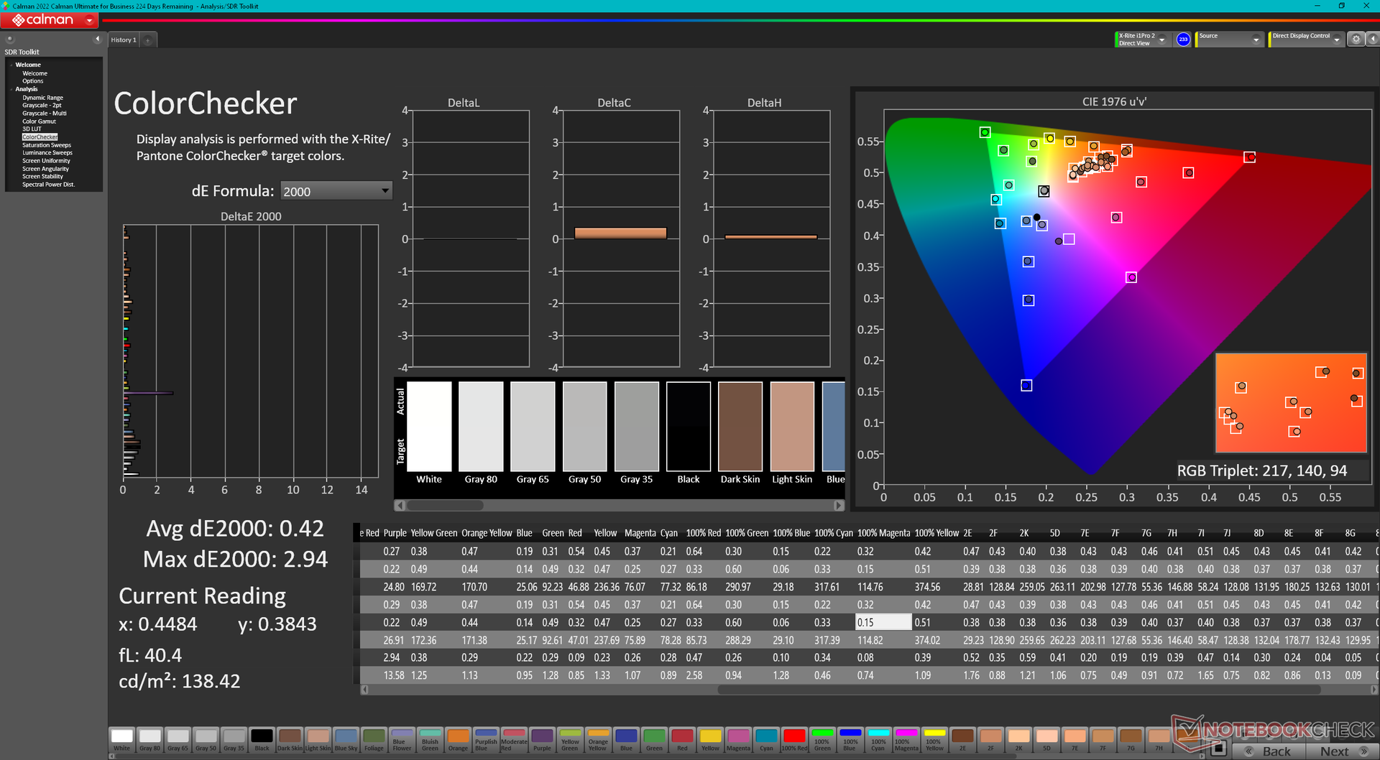Image resolution: width=1380 pixels, height=760 pixels.
Task: Select the History 1 tab
Action: 123,40
